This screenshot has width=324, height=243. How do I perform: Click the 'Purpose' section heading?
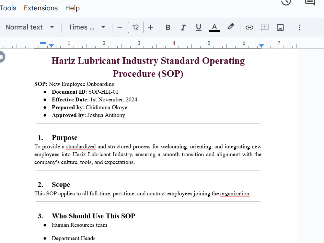point(64,138)
